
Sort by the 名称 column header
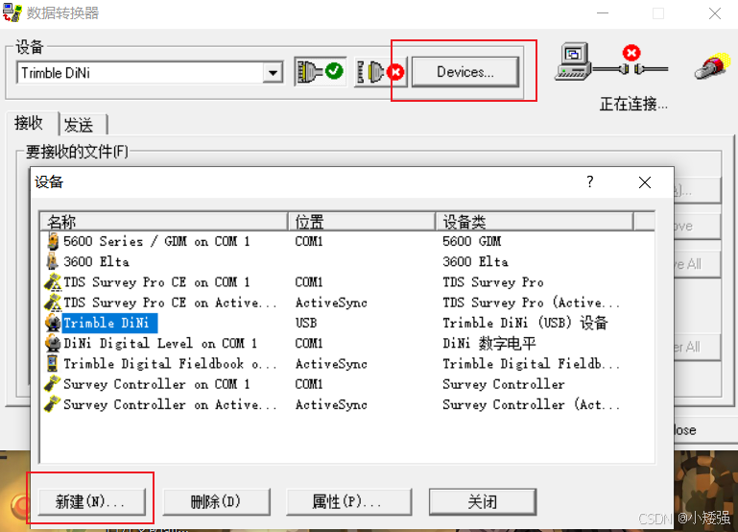pyautogui.click(x=164, y=221)
